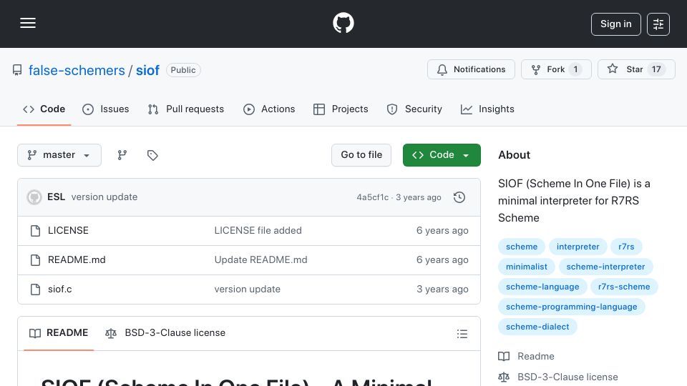Click the 'scheme' topic tag
The image size is (687, 386).
(x=522, y=247)
